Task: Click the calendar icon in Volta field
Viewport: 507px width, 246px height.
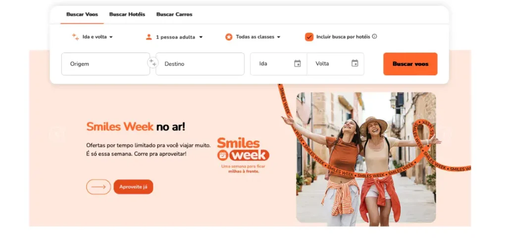Action: click(355, 63)
